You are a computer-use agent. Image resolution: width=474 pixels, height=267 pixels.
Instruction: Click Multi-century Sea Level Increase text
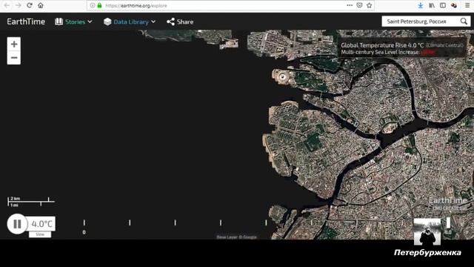click(380, 53)
